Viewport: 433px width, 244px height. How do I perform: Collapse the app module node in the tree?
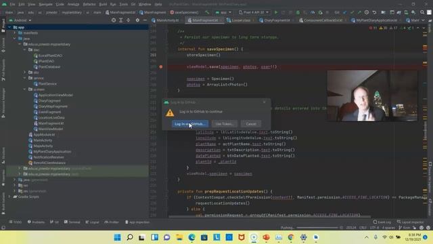tap(9, 27)
